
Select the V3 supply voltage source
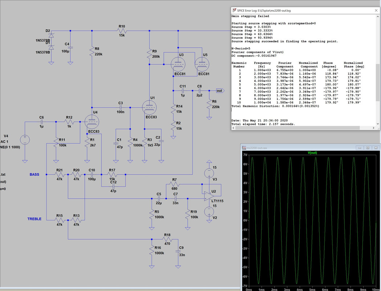(209, 173)
